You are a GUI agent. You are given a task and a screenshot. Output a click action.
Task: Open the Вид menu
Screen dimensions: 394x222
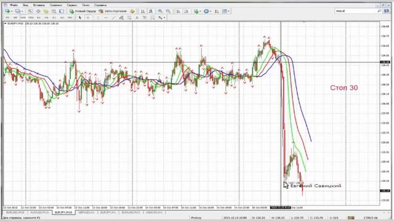click(26, 5)
